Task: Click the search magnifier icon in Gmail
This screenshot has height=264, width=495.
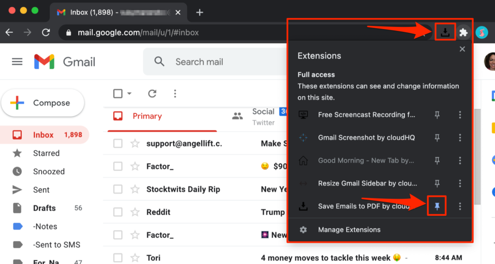Action: tap(160, 61)
